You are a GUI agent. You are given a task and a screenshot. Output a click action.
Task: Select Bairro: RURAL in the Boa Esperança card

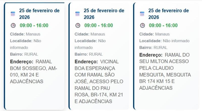(x=89, y=54)
